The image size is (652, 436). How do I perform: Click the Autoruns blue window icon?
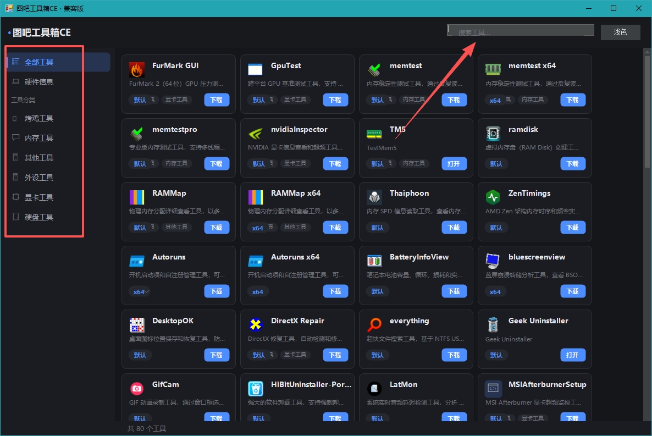pyautogui.click(x=137, y=261)
